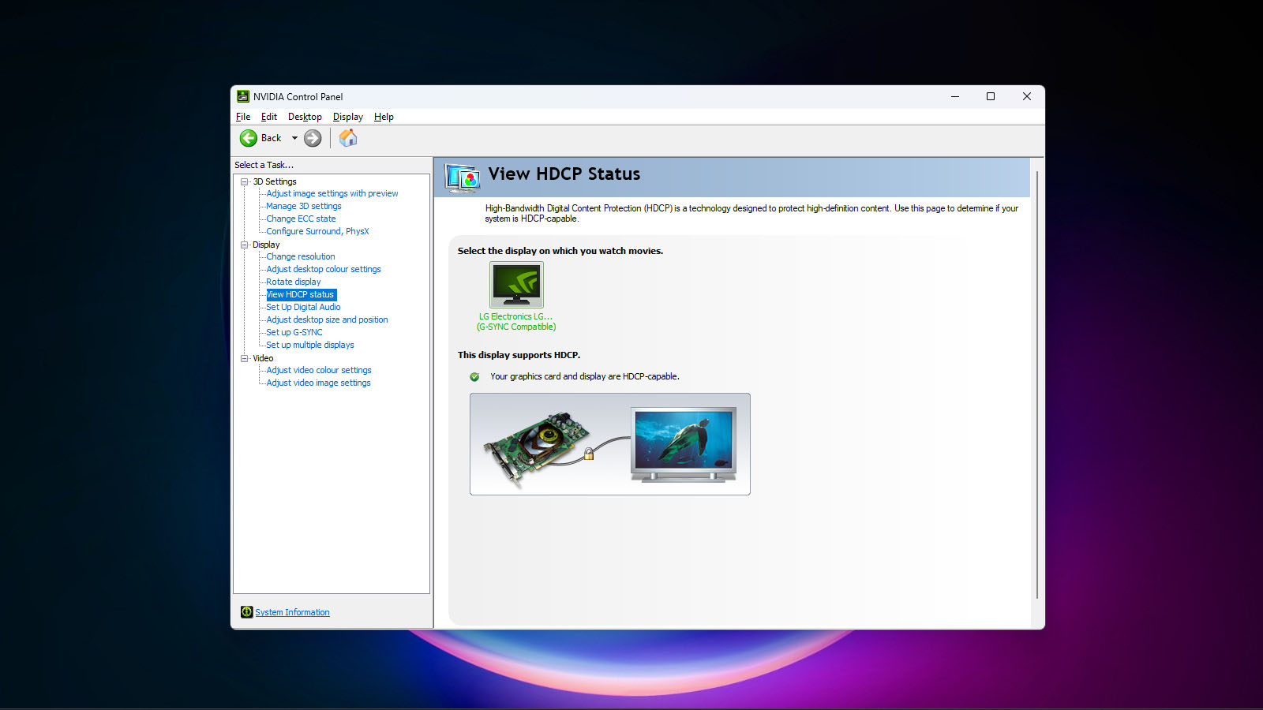The width and height of the screenshot is (1263, 710).
Task: Collapse the Video tree branch
Action: (x=245, y=358)
